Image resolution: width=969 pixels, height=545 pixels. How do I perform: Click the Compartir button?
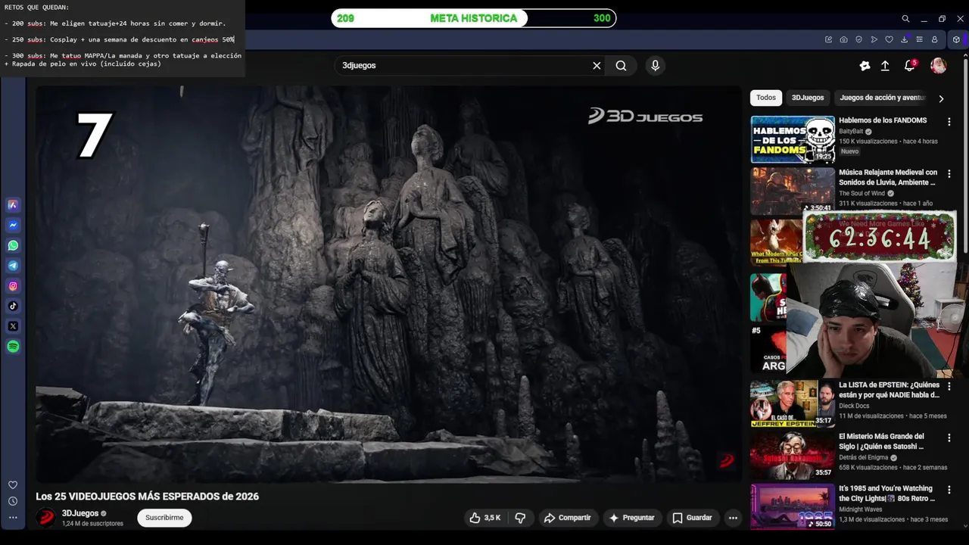[567, 518]
